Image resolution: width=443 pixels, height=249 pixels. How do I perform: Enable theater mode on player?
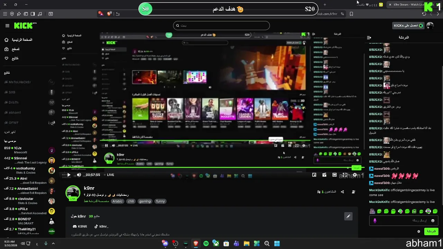click(334, 175)
